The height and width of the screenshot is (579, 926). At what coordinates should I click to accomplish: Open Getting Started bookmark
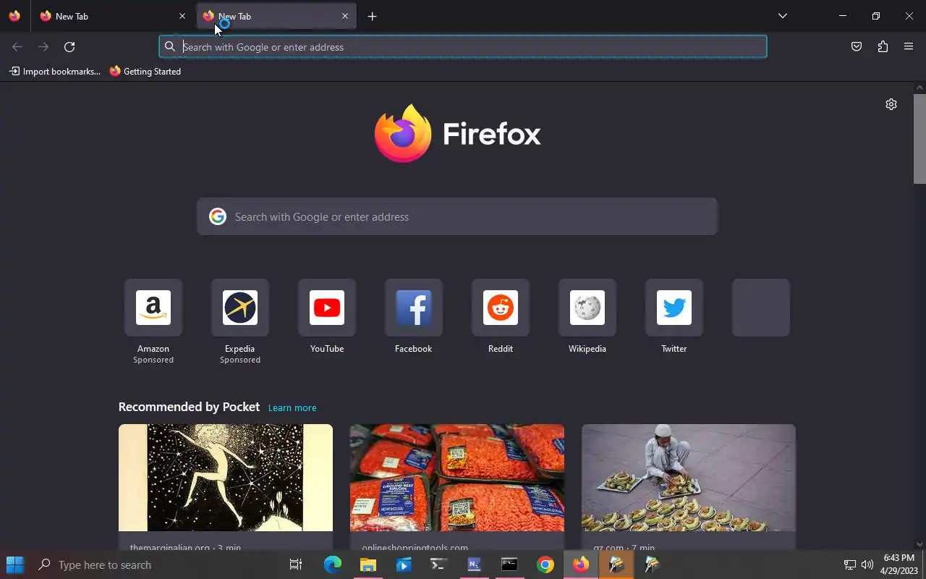point(145,72)
